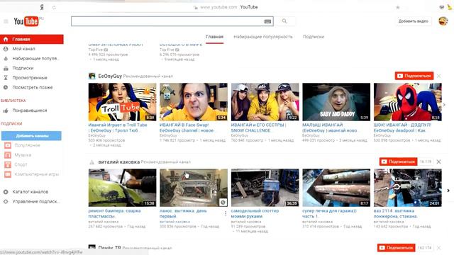Viewport: 454px width, 255px height.
Task: Open Компьютерные игры subscription channel
Action: point(32,174)
